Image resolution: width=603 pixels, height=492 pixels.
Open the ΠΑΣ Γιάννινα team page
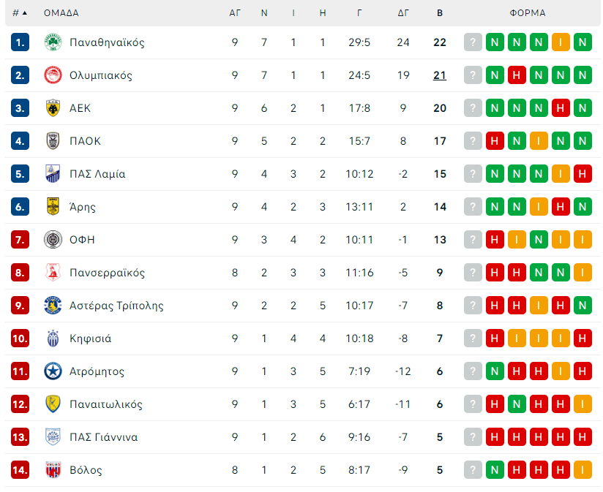(x=103, y=437)
